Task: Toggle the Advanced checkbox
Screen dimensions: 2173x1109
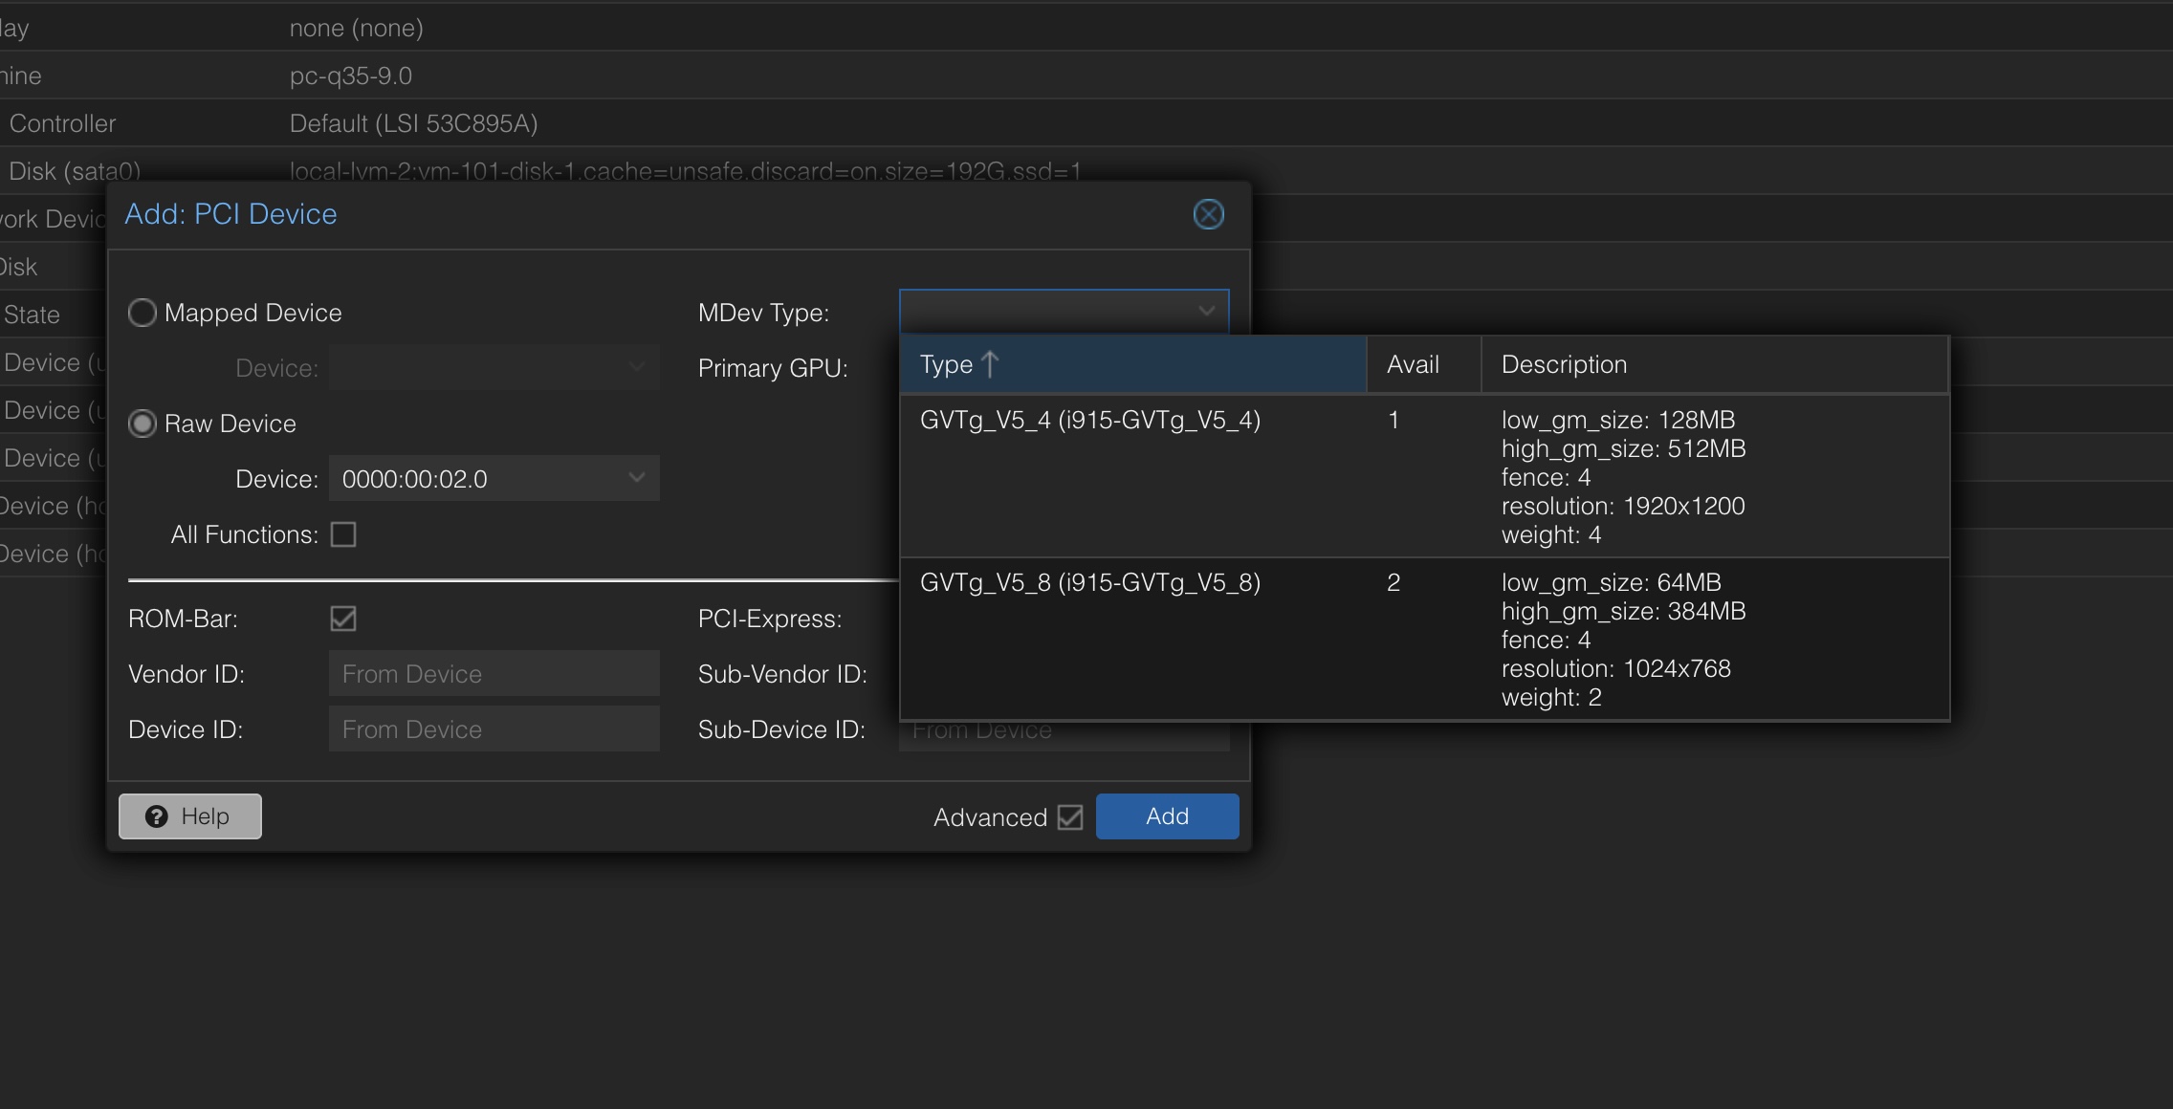Action: (x=1070, y=817)
